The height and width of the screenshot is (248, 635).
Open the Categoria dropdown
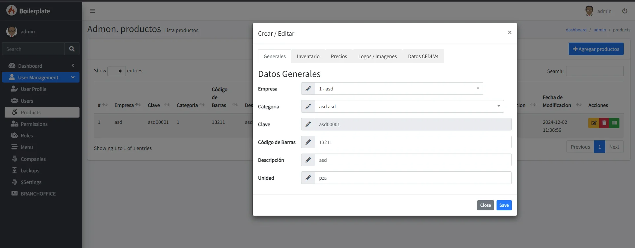click(x=409, y=106)
